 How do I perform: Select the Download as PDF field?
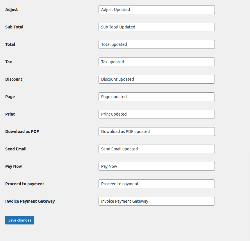click(x=157, y=132)
